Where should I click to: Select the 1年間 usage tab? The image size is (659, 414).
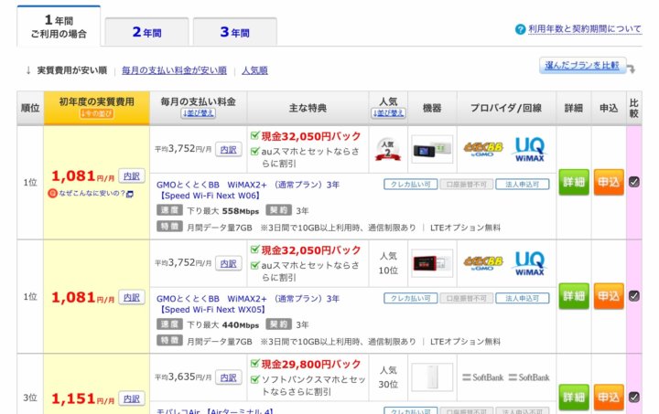click(59, 26)
